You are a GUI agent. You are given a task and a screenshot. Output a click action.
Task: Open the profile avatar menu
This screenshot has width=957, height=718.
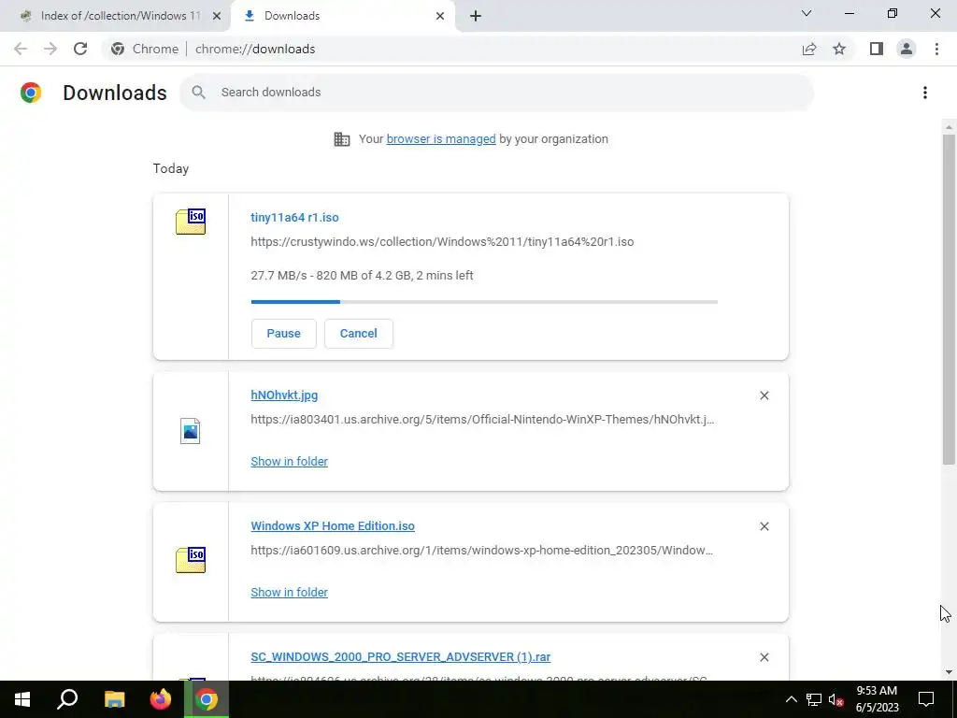[x=907, y=49]
